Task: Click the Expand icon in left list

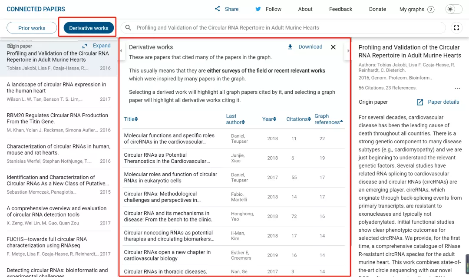Action: tap(85, 46)
